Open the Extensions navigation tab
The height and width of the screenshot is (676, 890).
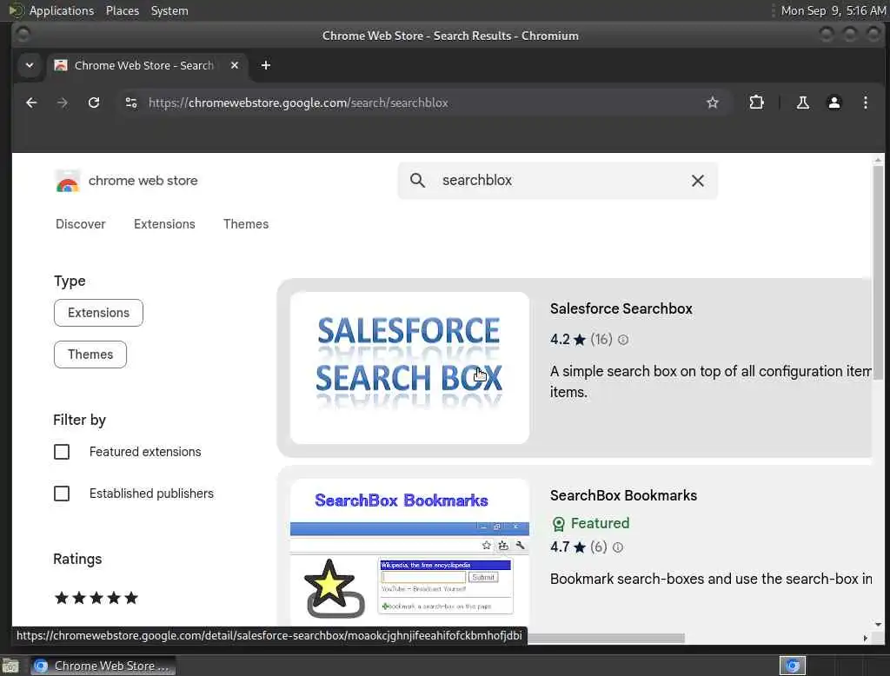(164, 224)
